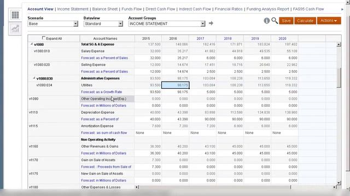This screenshot has height=196, width=350.
Task: Open Forecast as a Percent of link under Depreciation
Action: (100, 119)
